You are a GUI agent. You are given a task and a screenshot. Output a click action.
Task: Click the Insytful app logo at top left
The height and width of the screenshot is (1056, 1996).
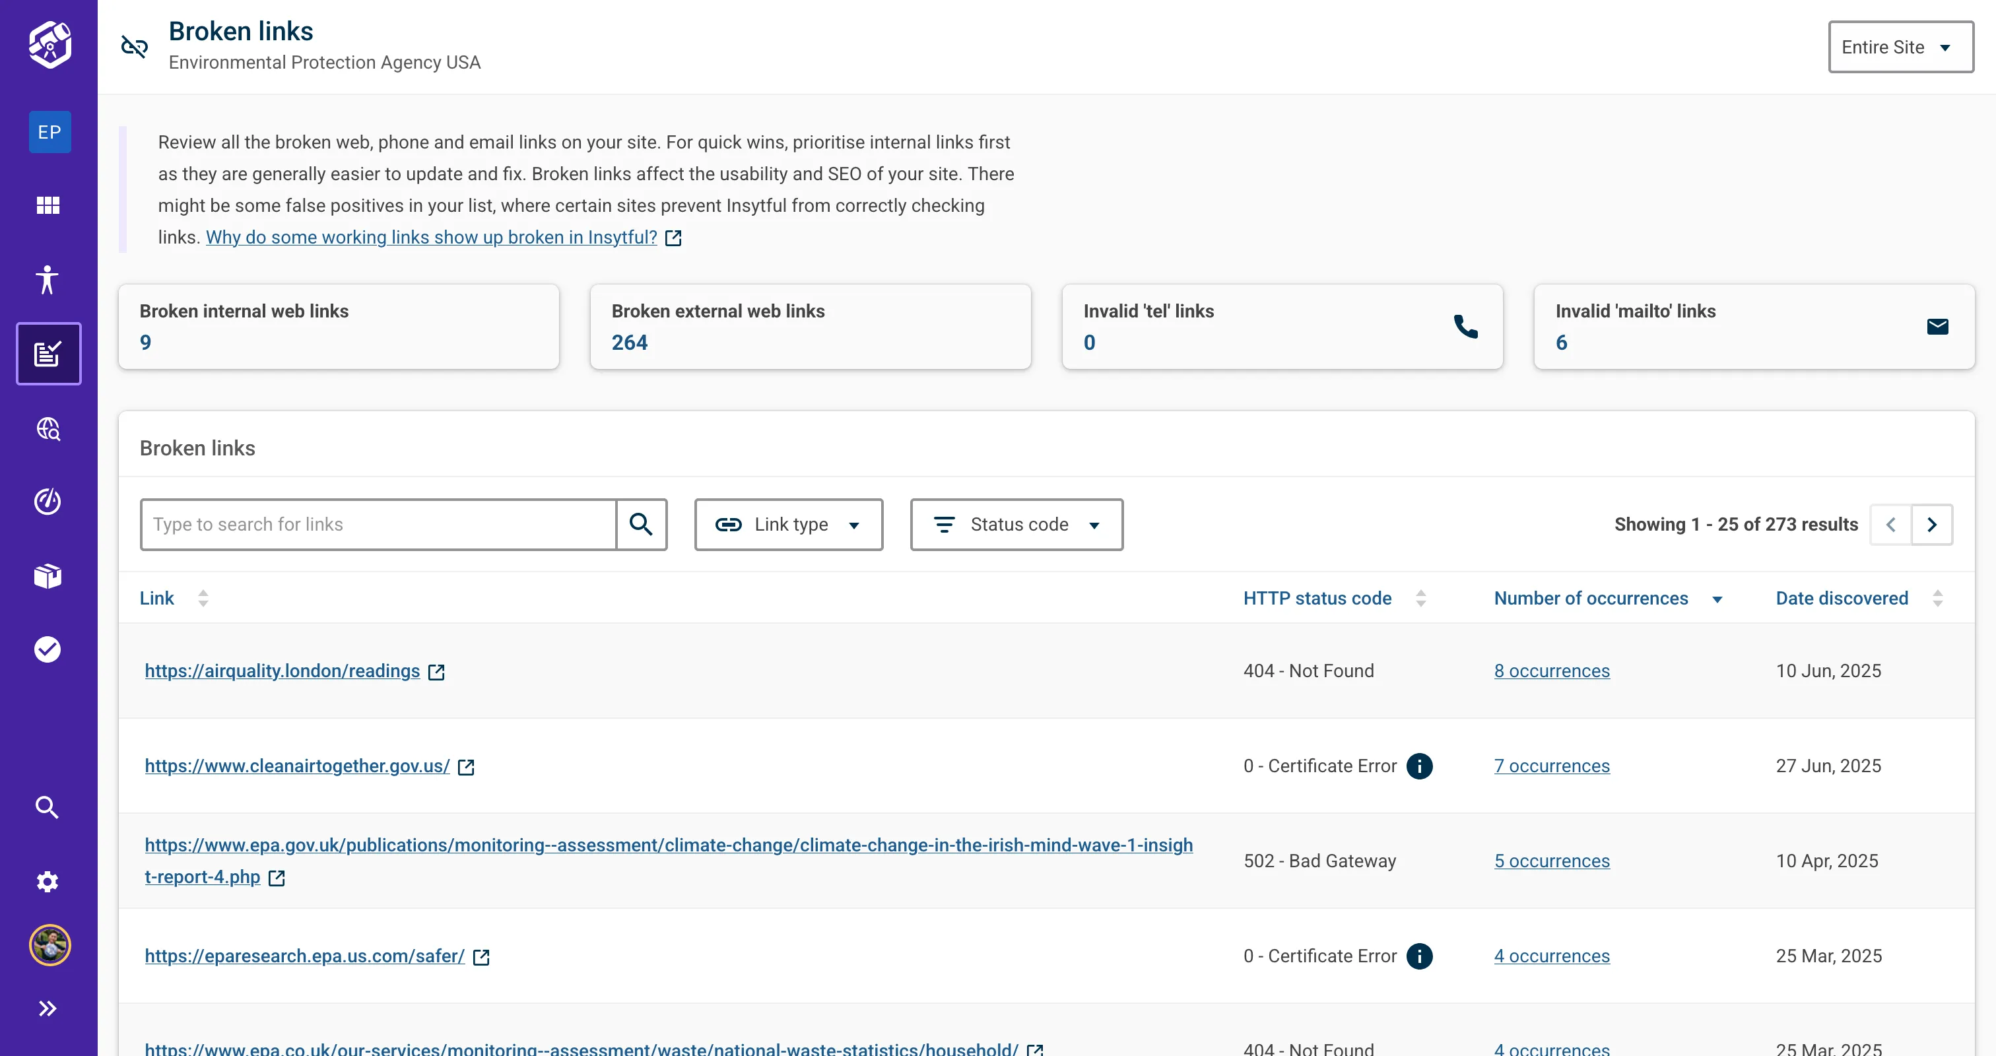[48, 44]
